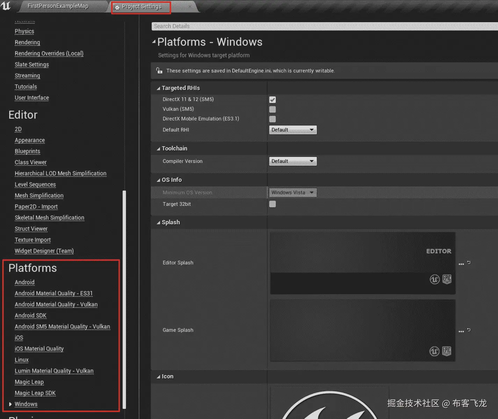Click Game Splash image thumbnail
This screenshot has height=419, width=498.
[363, 331]
